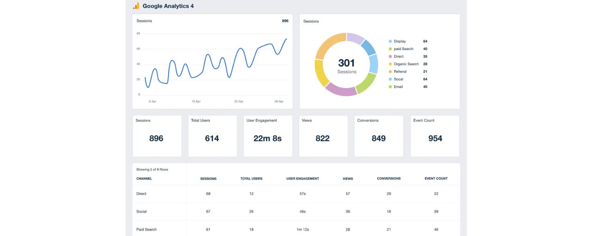Image resolution: width=591 pixels, height=236 pixels.
Task: Click the paid Search legend color dot
Action: (x=390, y=48)
